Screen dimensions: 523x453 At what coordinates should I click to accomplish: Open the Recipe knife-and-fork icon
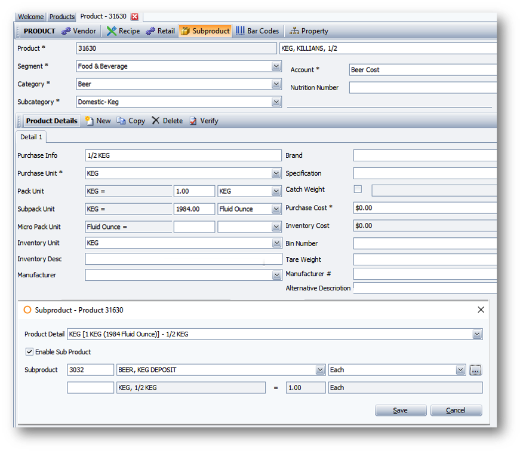coord(112,31)
